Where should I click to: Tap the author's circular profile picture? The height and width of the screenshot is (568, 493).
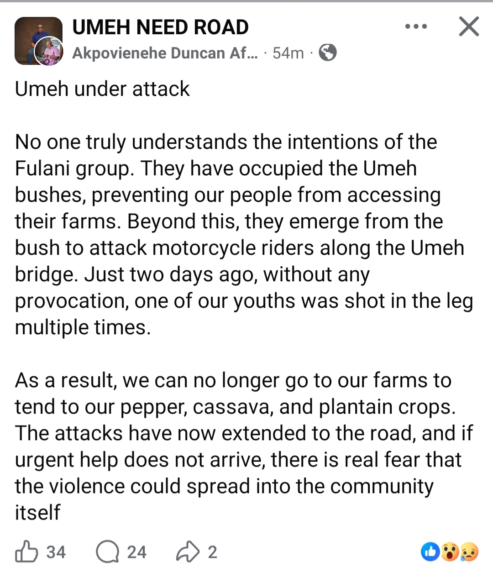tap(49, 52)
